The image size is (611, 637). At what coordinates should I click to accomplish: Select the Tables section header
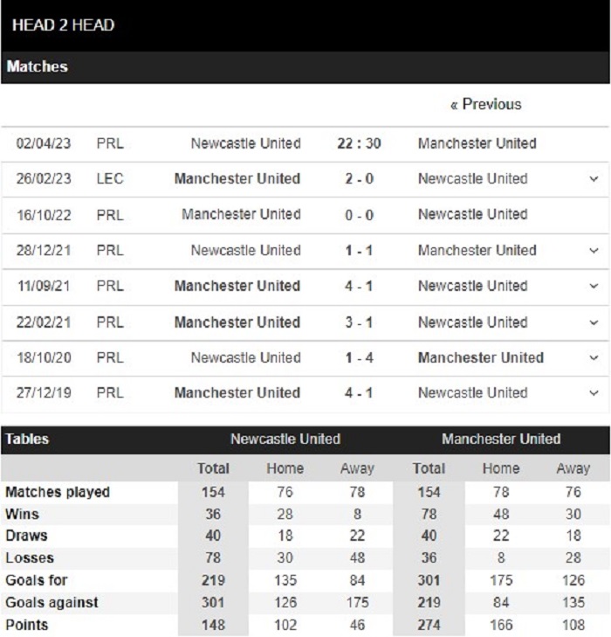click(28, 439)
